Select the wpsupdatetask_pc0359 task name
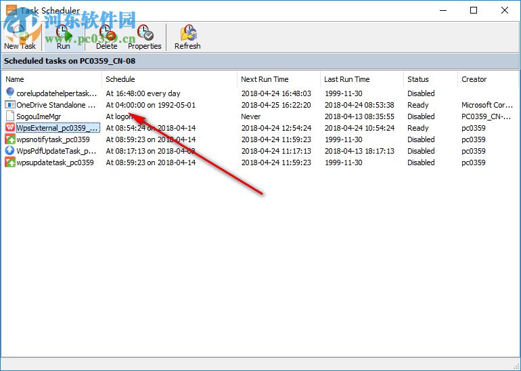This screenshot has height=371, width=521. 55,162
